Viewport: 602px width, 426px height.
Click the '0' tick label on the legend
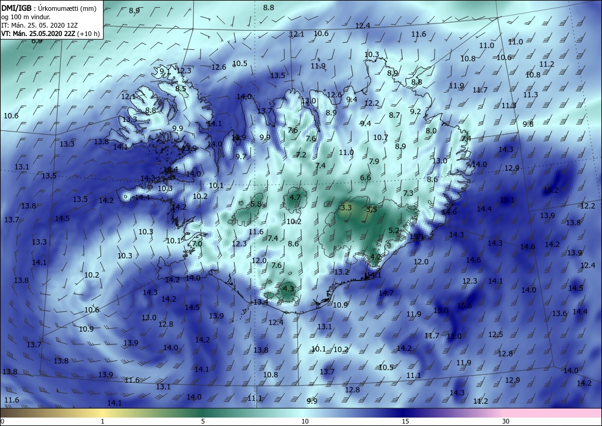click(2, 421)
